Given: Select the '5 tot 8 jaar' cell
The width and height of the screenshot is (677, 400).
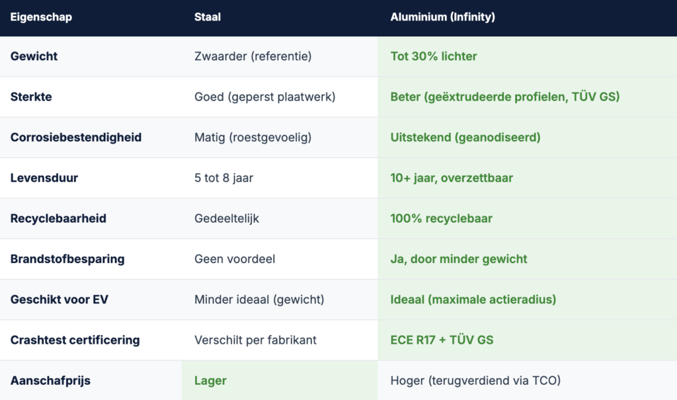Looking at the screenshot, I should click(224, 178).
